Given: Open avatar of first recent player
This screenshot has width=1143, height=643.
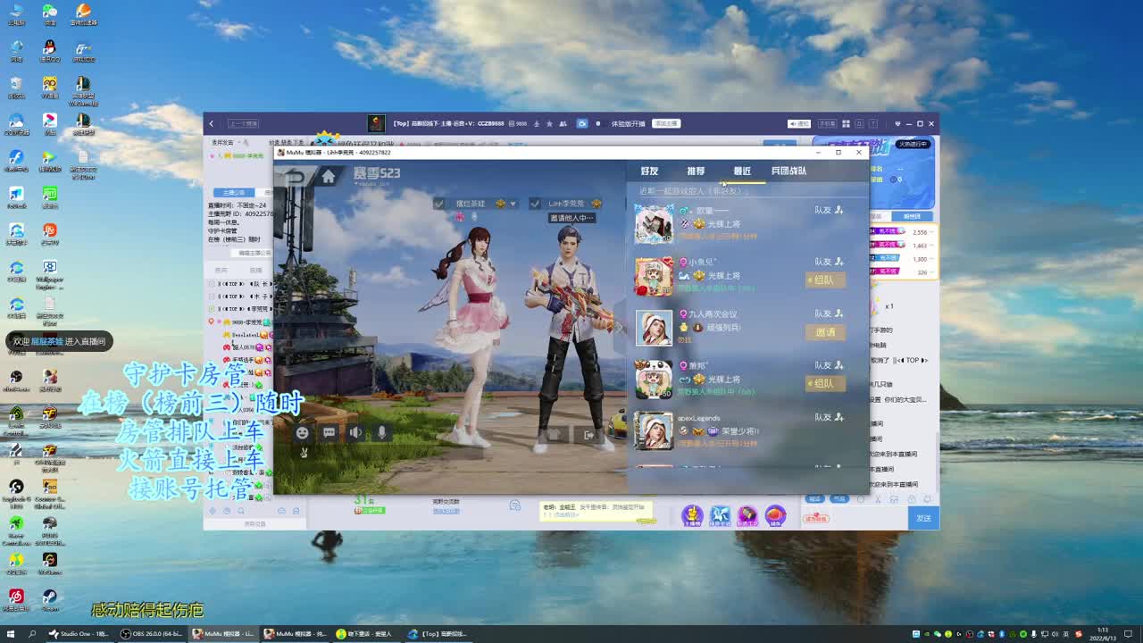Looking at the screenshot, I should point(654,224).
